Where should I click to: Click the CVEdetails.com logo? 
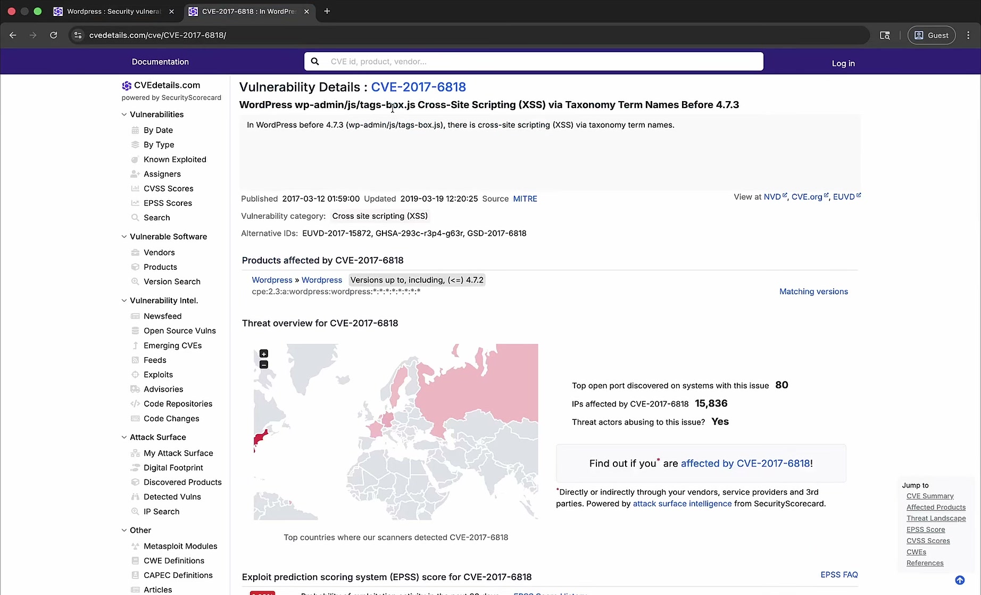pos(161,85)
